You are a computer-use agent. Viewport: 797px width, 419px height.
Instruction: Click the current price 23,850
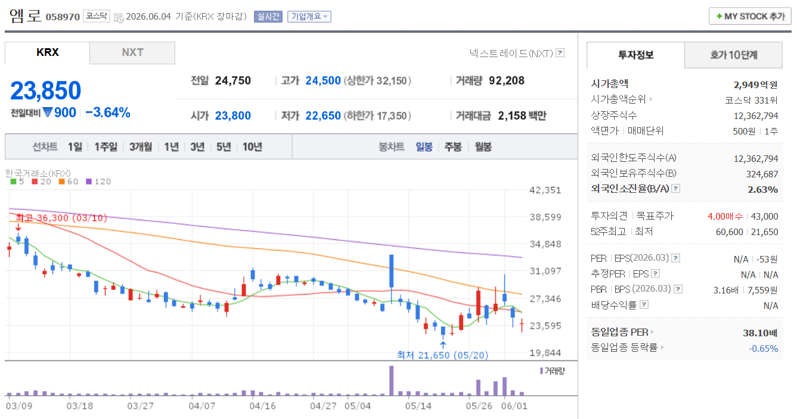click(x=46, y=90)
